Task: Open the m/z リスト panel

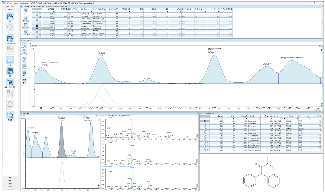Action: coord(24,45)
